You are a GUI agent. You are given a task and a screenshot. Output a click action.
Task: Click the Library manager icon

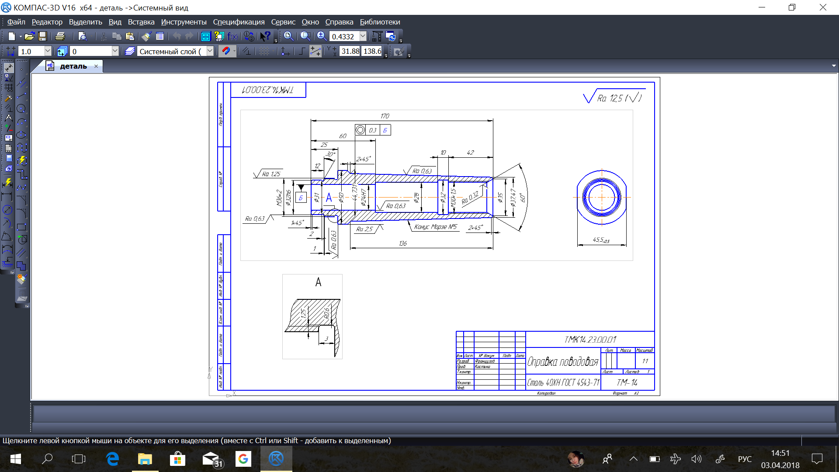tap(205, 36)
